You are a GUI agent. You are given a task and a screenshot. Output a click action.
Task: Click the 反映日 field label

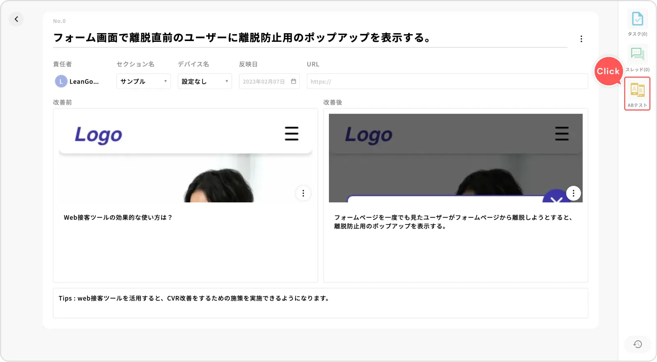(248, 64)
